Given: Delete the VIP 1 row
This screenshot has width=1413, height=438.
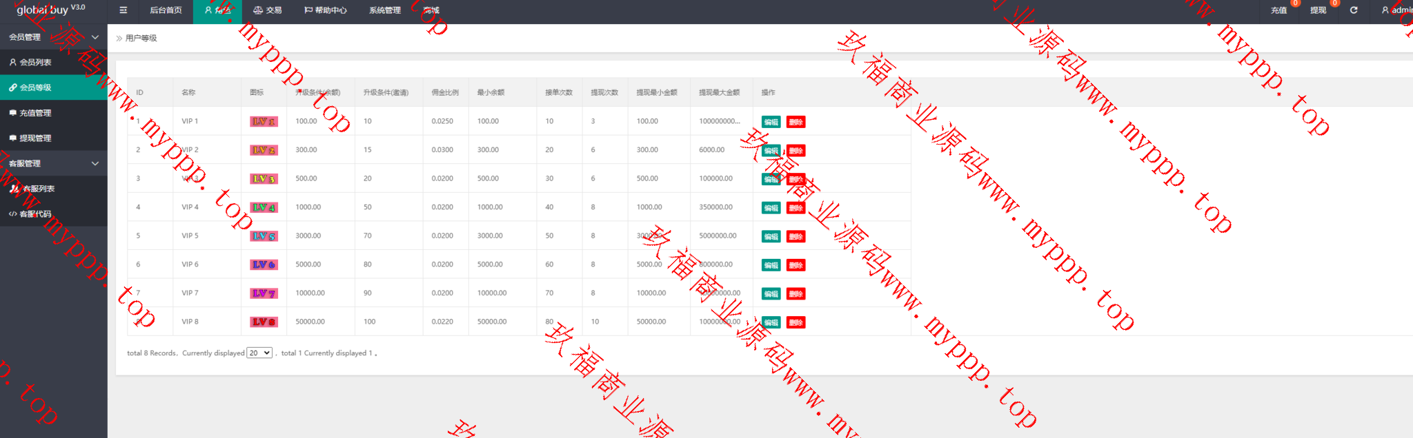Looking at the screenshot, I should pyautogui.click(x=796, y=122).
